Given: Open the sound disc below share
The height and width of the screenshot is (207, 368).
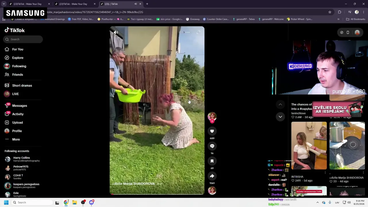Looking at the screenshot, I should point(212,191).
